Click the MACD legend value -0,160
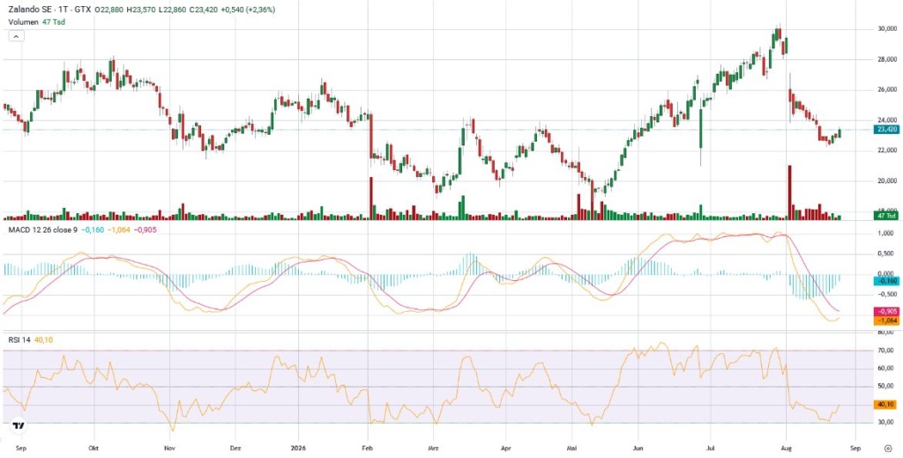The width and height of the screenshot is (903, 458). [x=93, y=230]
